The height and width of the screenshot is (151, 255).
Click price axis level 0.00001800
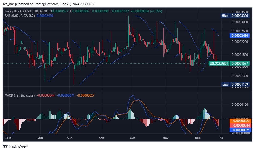(240, 54)
